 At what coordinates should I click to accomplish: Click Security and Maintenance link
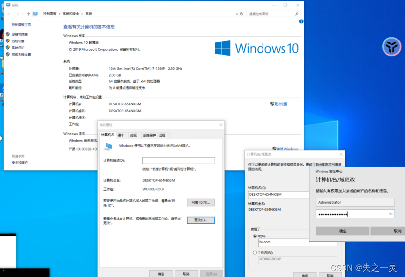pos(20,162)
